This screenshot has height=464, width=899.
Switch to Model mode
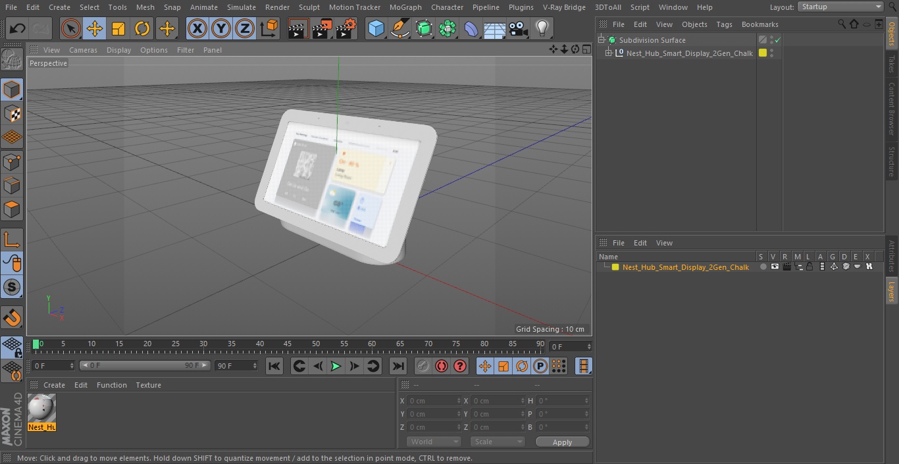(x=12, y=90)
